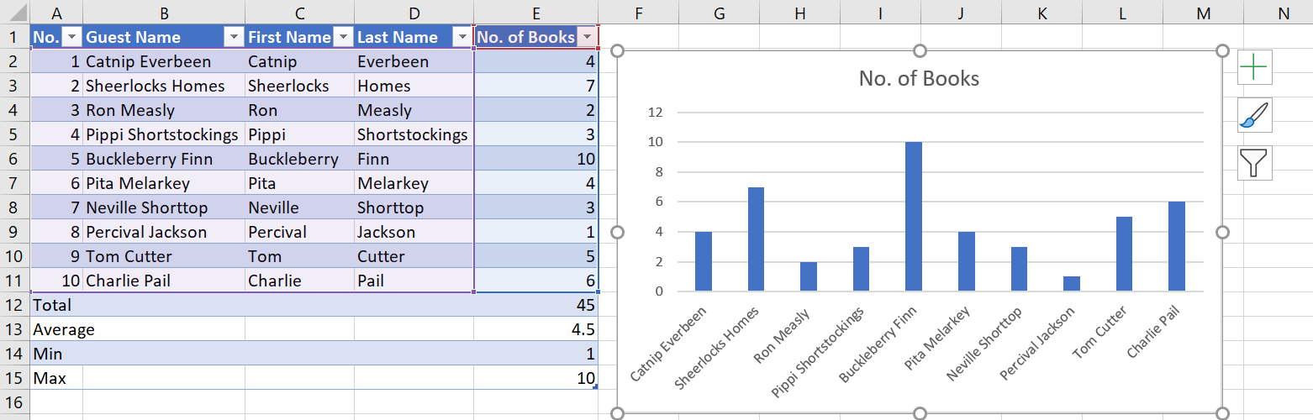The image size is (1313, 420).
Task: Open the No. of Books filter dropdown
Action: 587,37
